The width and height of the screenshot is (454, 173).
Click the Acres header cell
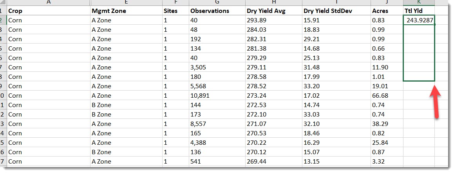tap(386, 11)
